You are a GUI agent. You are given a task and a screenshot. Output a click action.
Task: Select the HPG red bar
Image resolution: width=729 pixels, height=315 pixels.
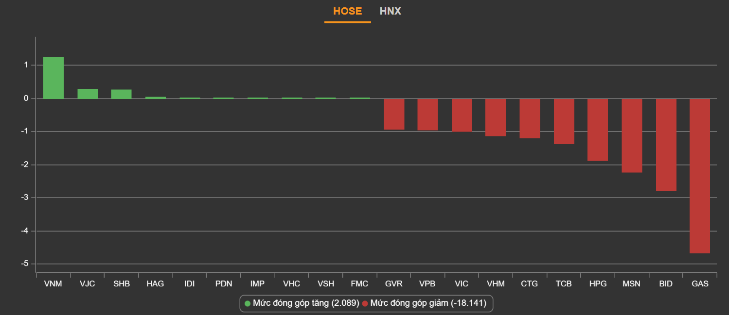(598, 130)
